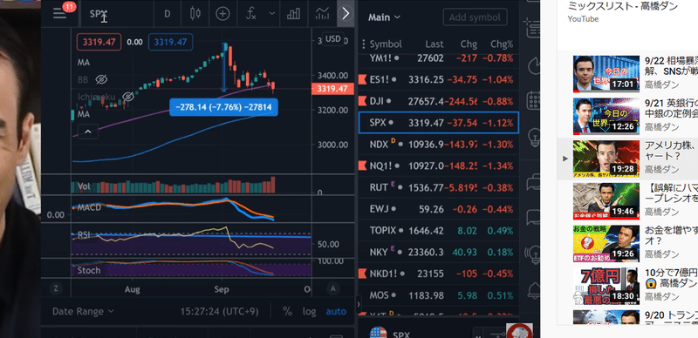Select the NKY row in watchlist
The image size is (698, 338).
click(439, 252)
